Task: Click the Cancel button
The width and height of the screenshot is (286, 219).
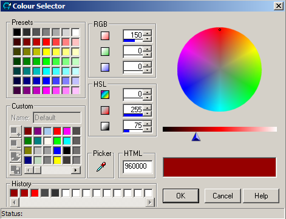Action: (x=223, y=196)
